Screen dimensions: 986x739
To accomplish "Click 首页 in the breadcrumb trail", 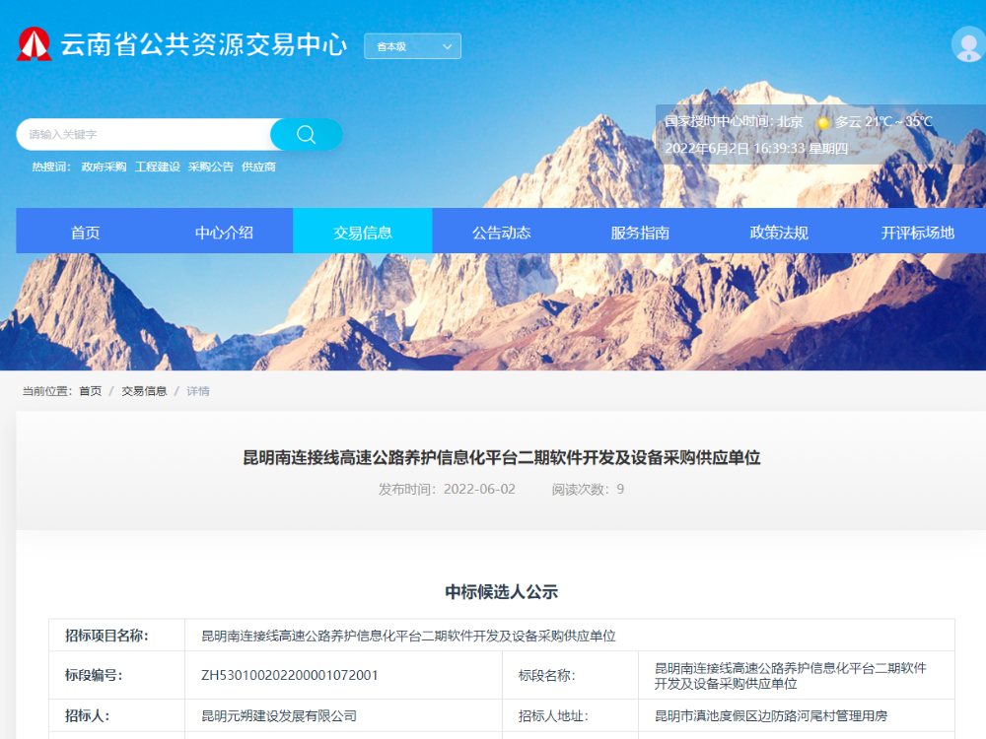I will [x=92, y=390].
